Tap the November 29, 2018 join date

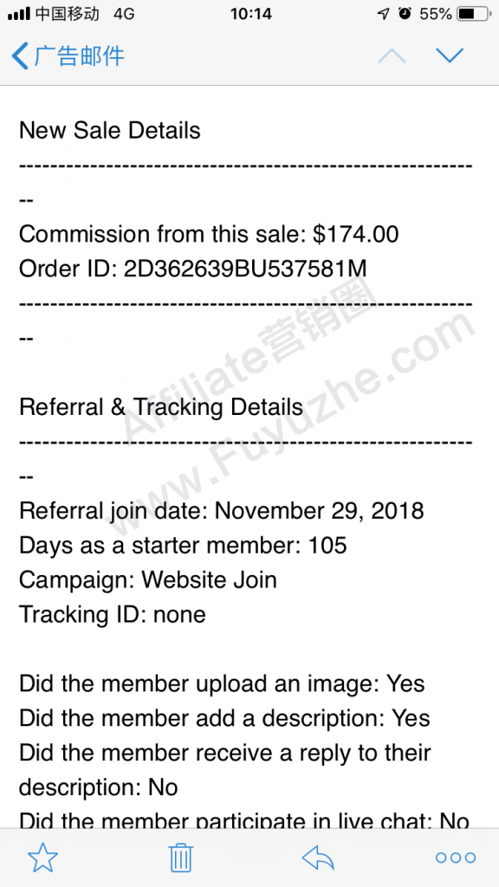coord(319,511)
